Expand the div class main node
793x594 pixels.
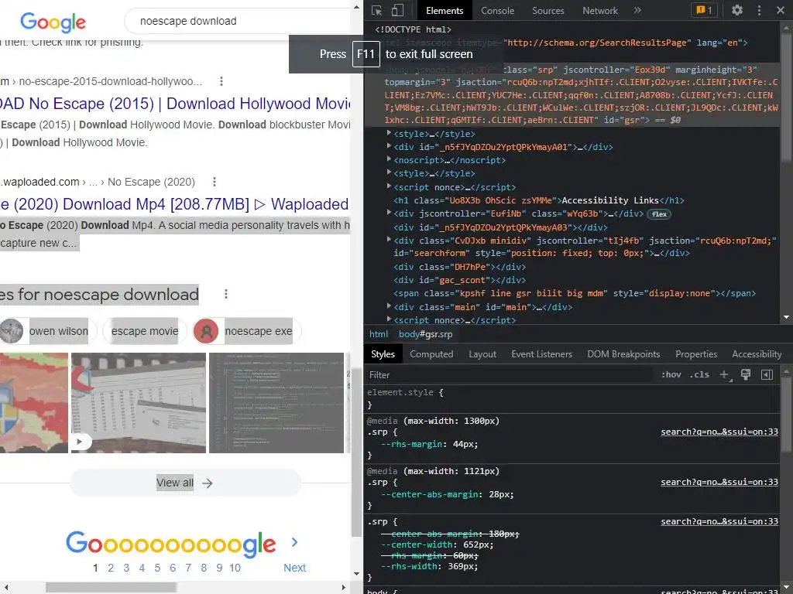pos(389,306)
